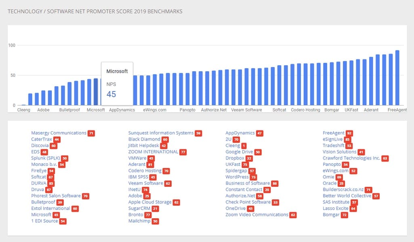Open Phorest Salon Software link
Image resolution: width=414 pixels, height=242 pixels.
coord(56,196)
